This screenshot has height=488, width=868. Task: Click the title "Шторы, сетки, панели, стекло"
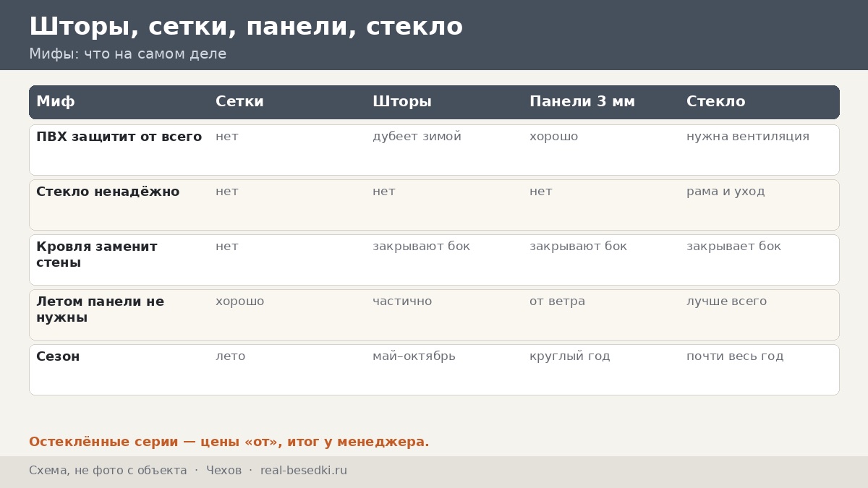[x=246, y=27]
